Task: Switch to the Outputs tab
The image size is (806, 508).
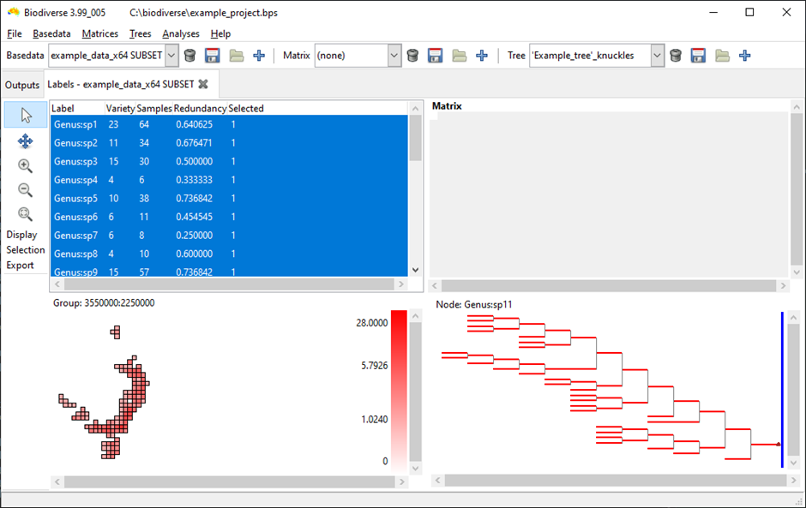Action: click(22, 86)
